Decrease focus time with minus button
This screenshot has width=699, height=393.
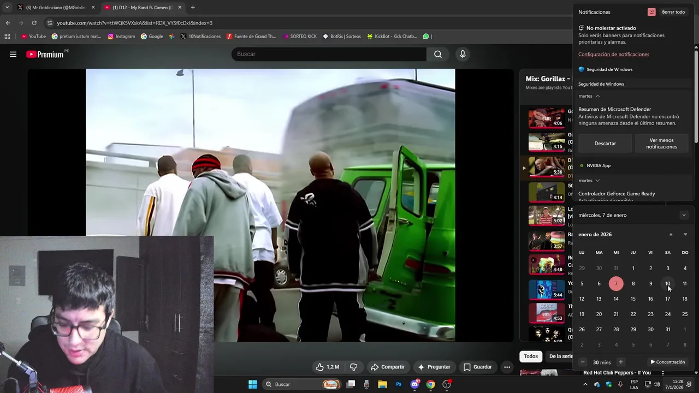click(x=583, y=362)
